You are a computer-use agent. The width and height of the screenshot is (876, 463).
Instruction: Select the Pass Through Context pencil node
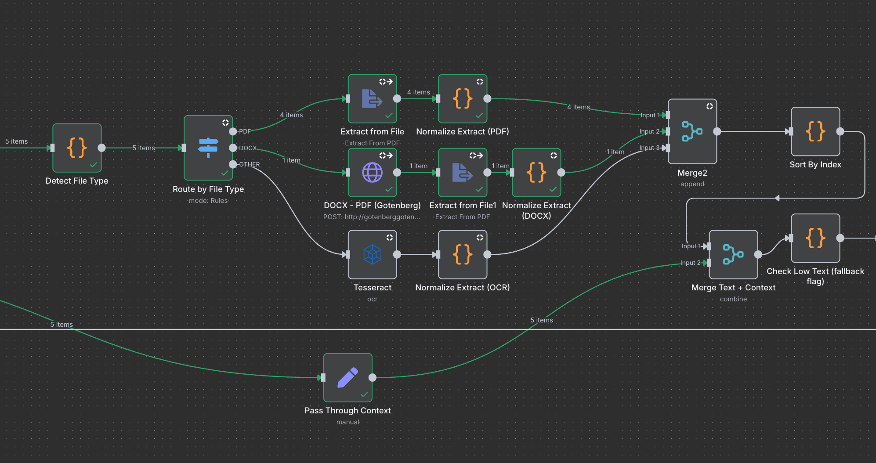click(348, 378)
